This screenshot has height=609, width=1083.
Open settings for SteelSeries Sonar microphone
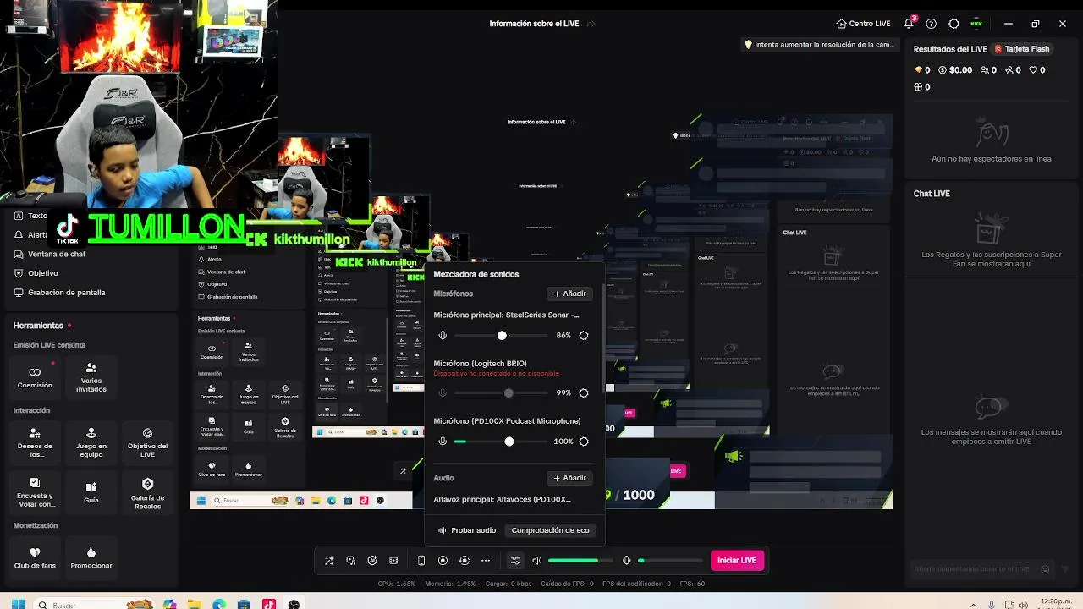point(584,336)
